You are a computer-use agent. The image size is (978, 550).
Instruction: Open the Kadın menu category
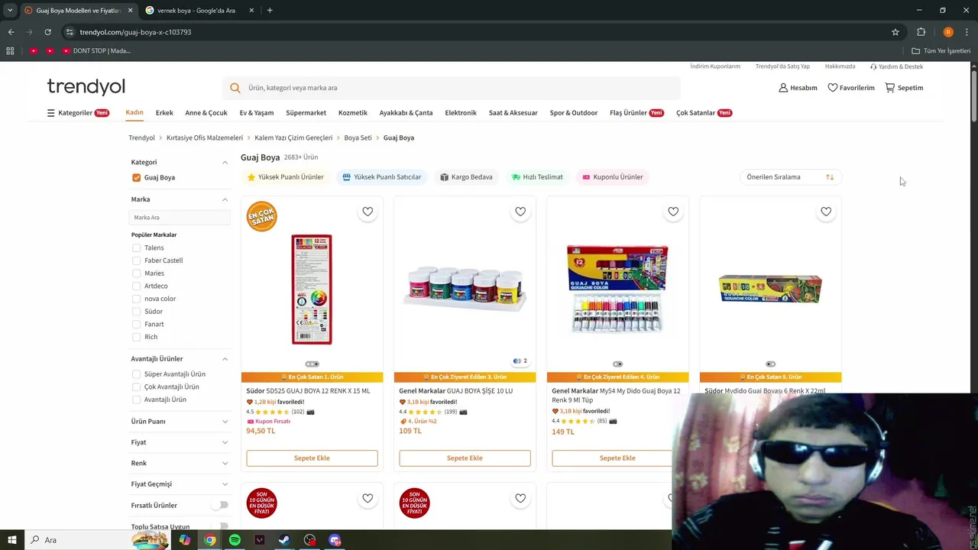134,112
